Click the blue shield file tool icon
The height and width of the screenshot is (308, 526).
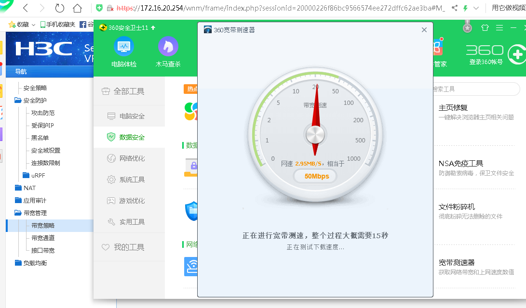coord(191,211)
